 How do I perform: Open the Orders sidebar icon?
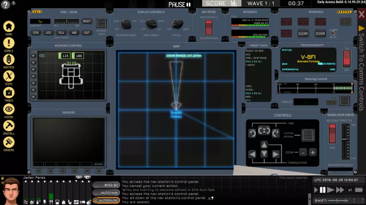point(9,143)
